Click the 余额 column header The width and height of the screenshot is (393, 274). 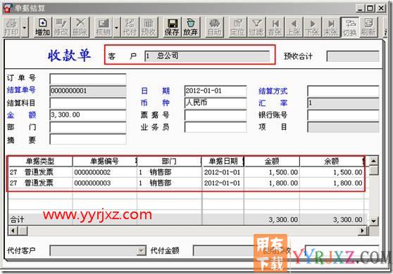click(332, 162)
